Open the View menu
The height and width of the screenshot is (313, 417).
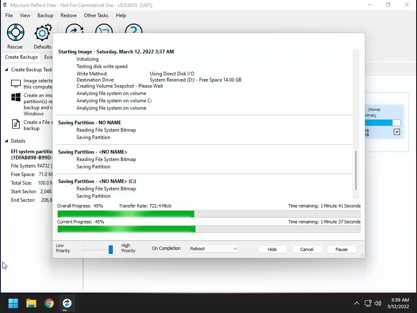click(25, 15)
